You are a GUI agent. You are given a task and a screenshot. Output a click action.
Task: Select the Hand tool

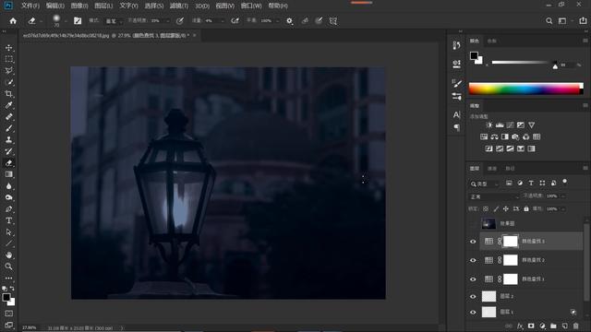[8, 255]
